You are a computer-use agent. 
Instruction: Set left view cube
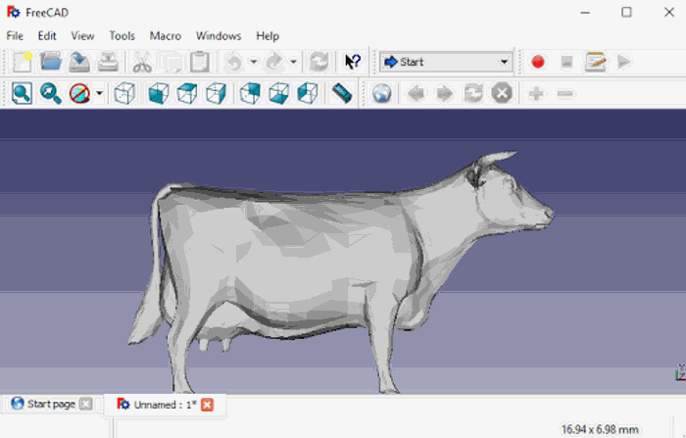(308, 93)
